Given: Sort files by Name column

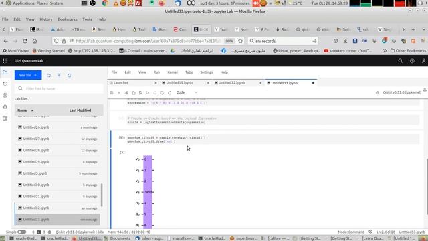Looking at the screenshot, I should [x=25, y=110].
